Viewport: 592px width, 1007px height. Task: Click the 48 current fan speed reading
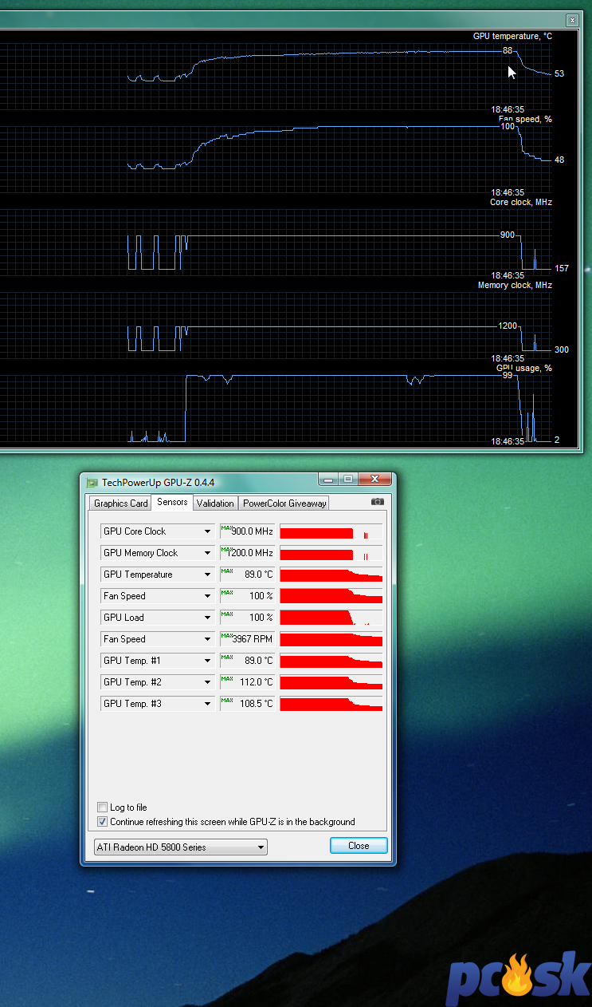[x=559, y=160]
